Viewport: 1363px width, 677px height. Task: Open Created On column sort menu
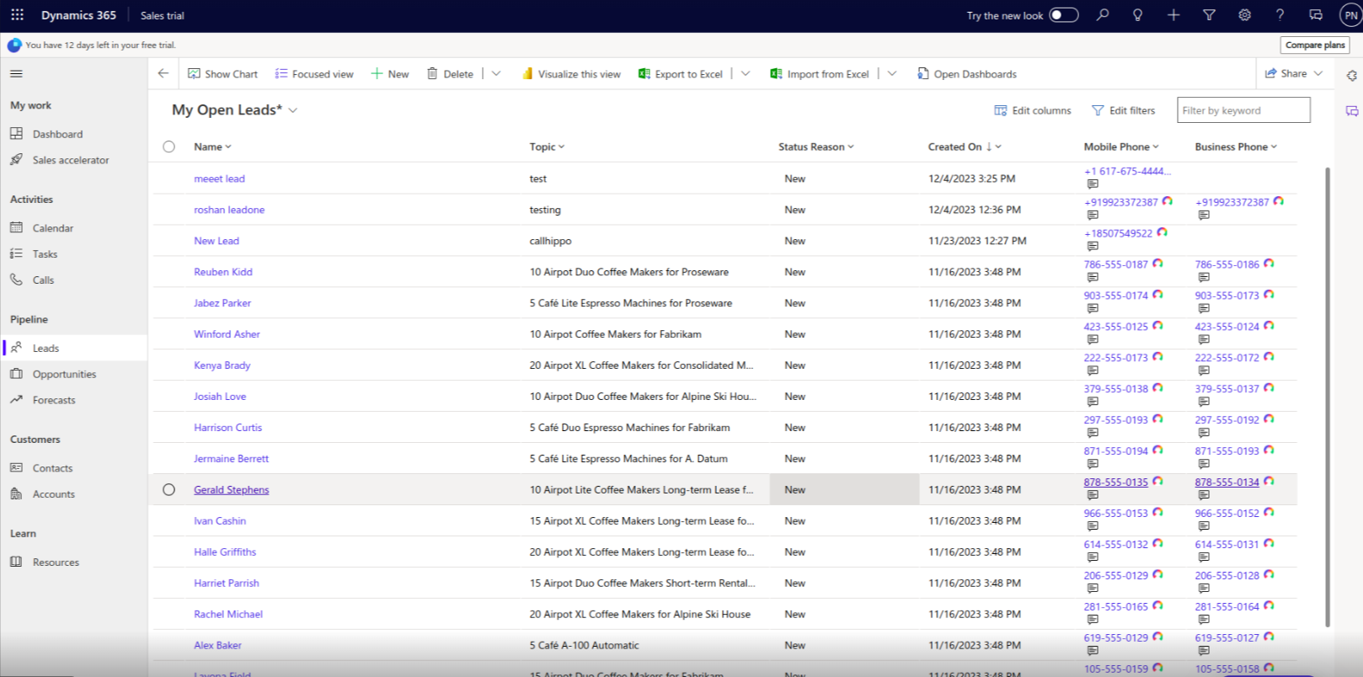pyautogui.click(x=965, y=147)
